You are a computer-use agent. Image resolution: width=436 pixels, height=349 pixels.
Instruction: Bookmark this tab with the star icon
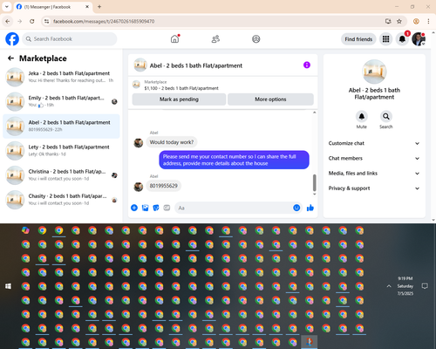(x=399, y=21)
